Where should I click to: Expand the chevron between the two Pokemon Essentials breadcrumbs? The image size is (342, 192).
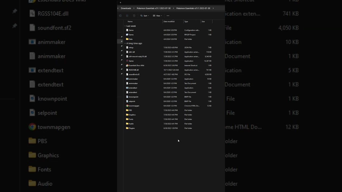pos(173,8)
